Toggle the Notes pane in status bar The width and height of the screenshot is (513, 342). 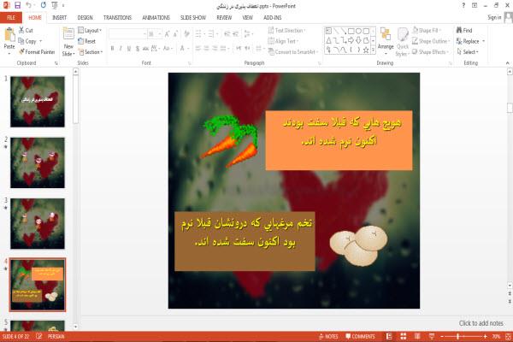328,336
